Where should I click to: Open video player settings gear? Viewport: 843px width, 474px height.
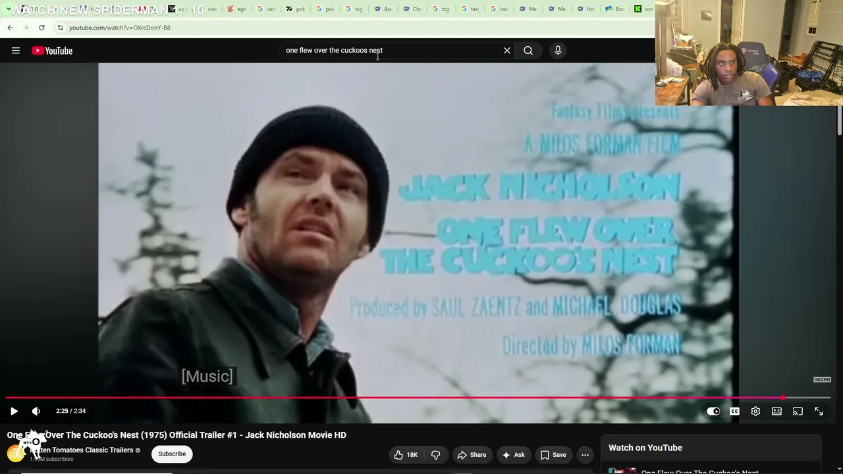click(x=755, y=411)
